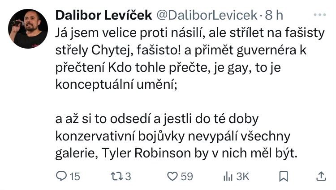
Task: Bookmark this tweet by Dalibor Levíček
Action: (284, 176)
